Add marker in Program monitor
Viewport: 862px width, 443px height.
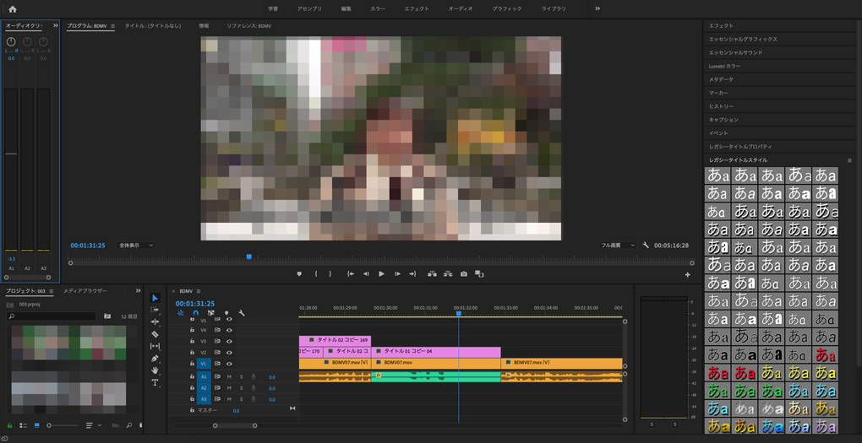tap(299, 274)
